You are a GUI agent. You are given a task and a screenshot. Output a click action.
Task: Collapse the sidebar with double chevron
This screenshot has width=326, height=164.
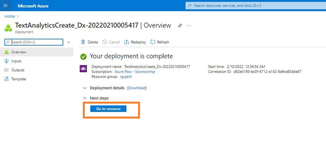pos(69,42)
